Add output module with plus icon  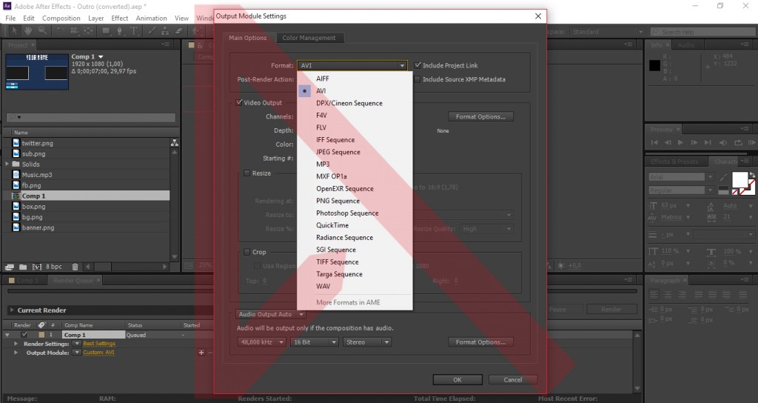(201, 352)
